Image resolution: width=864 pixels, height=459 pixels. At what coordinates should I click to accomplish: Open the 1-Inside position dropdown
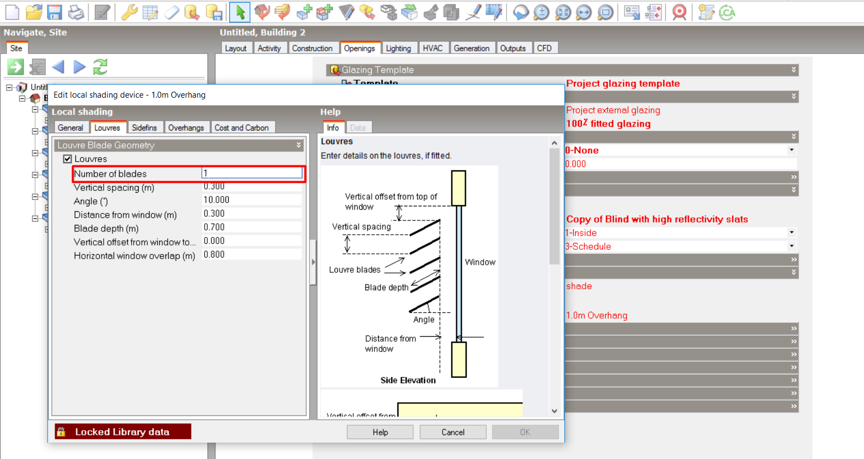[791, 233]
